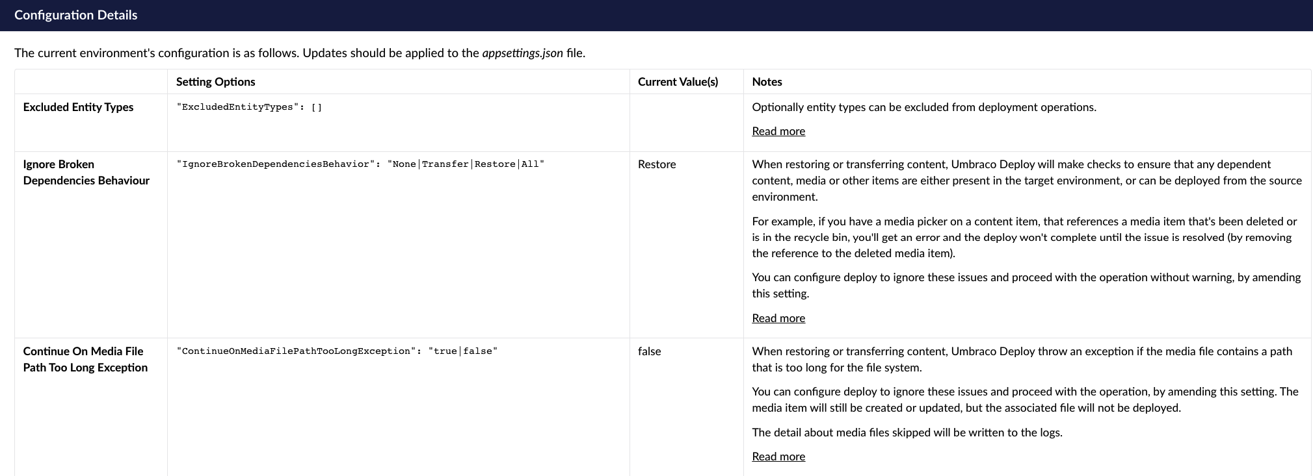Screen dimensions: 1313x476
Task: Click the Setting Options column header
Action: coord(215,82)
